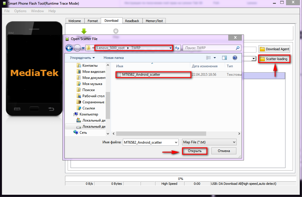Click the change view icon
Image resolution: width=302 pixels, height=197 pixels.
point(208,58)
